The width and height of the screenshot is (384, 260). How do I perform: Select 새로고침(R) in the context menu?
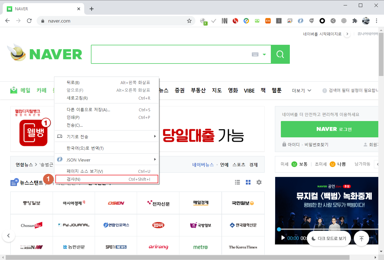[107, 98]
